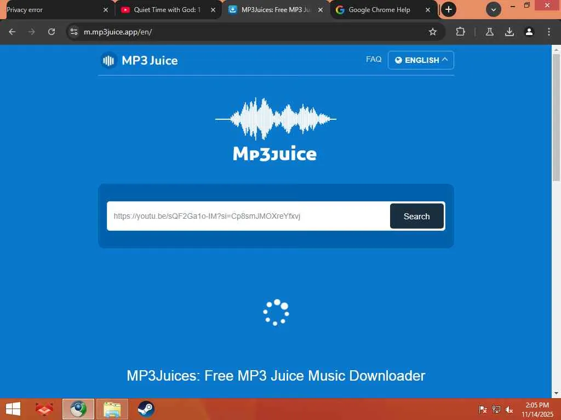Open network tray icon
Screen dimensions: 561x420
pos(496,410)
